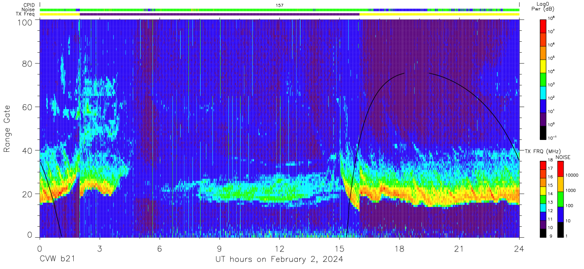Screen dimensions: 584x269
Task: Click the Range Gate axis title
Action: [x=7, y=129]
